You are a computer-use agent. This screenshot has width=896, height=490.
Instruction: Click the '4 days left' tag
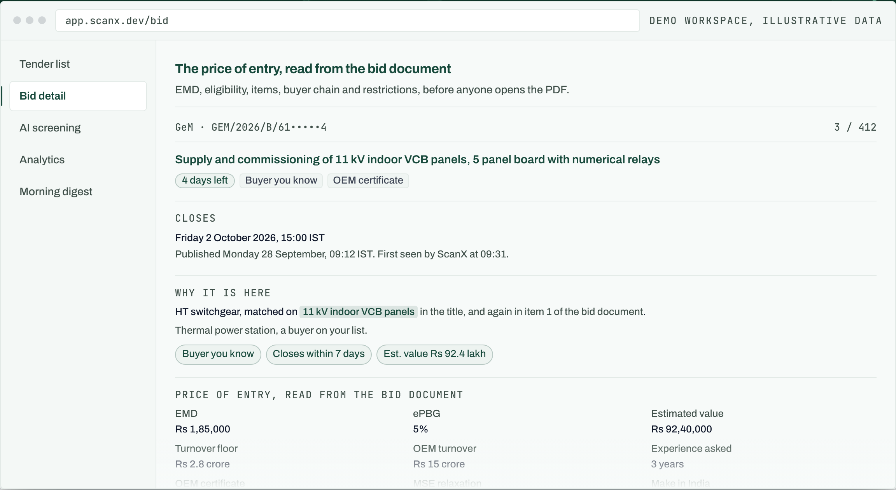tap(205, 180)
